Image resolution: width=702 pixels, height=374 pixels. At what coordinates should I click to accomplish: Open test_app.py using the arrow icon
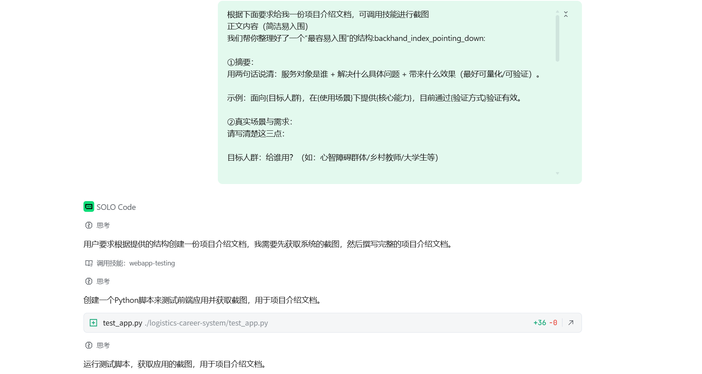[571, 323]
